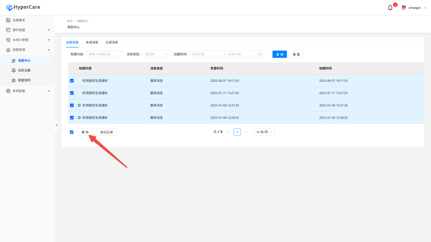Viewport: 431px width, 242px height.
Task: Open the notification bell icon
Action: click(x=390, y=8)
